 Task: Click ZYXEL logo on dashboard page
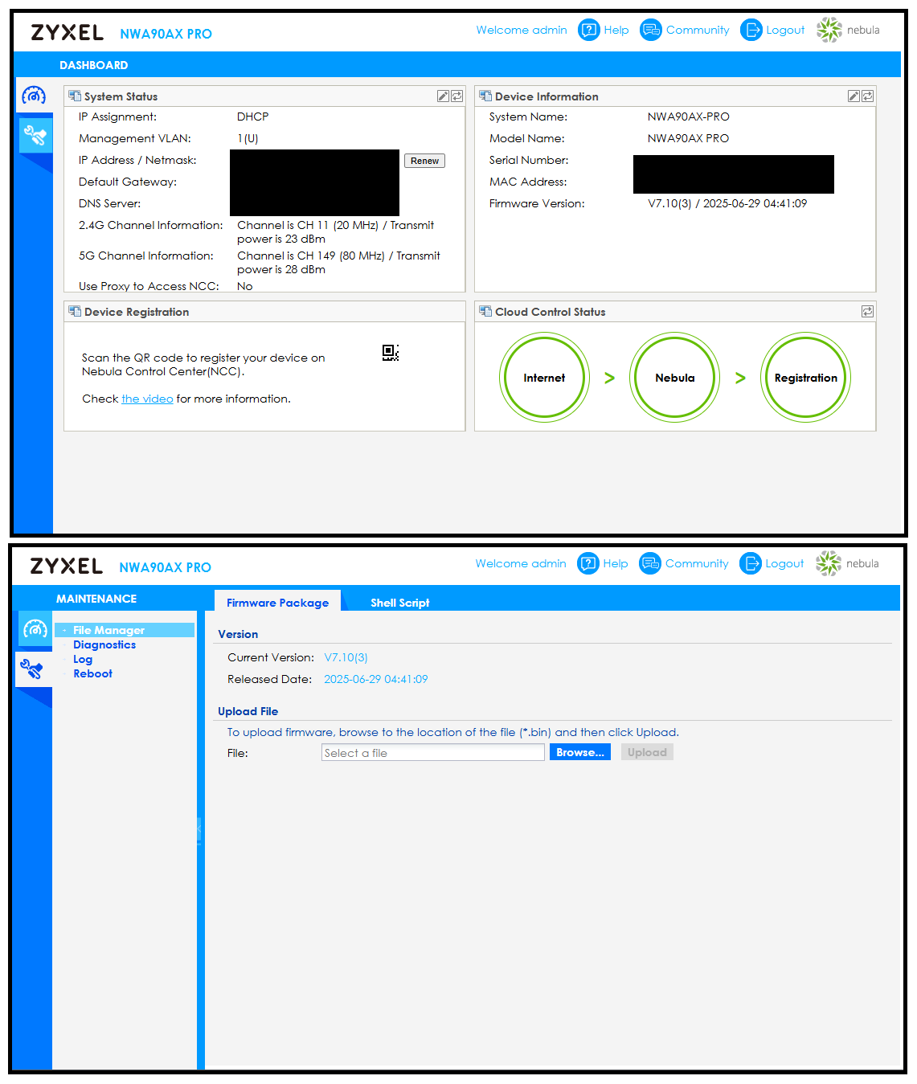(x=68, y=32)
